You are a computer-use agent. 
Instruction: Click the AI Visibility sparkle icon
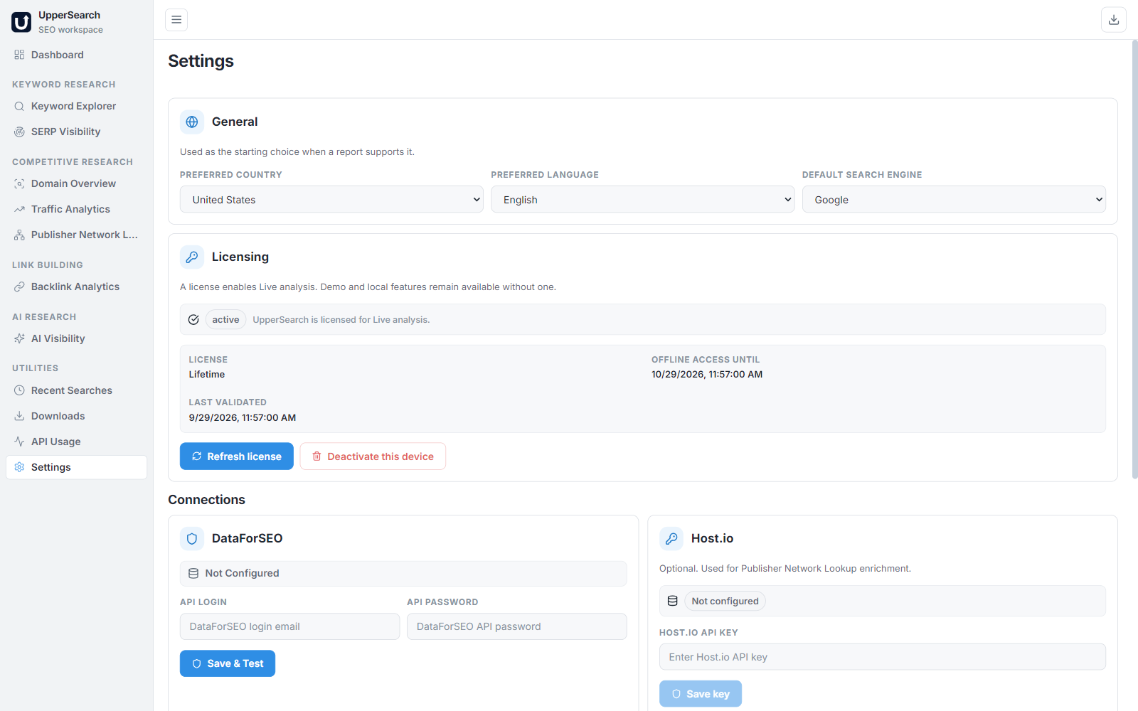click(x=19, y=338)
